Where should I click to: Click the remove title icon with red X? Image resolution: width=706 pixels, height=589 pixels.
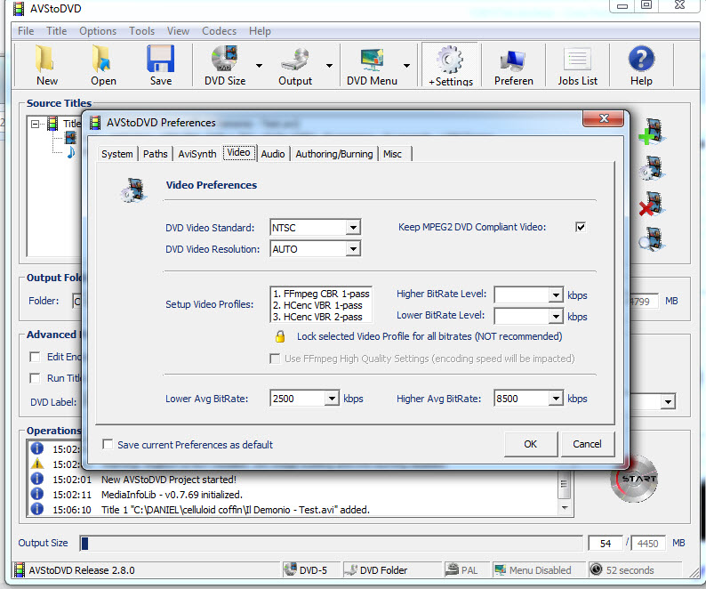(652, 203)
